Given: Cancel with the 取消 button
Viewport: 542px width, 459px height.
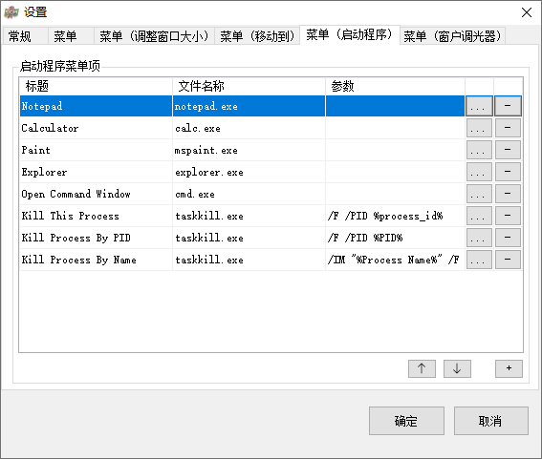Looking at the screenshot, I should [490, 421].
